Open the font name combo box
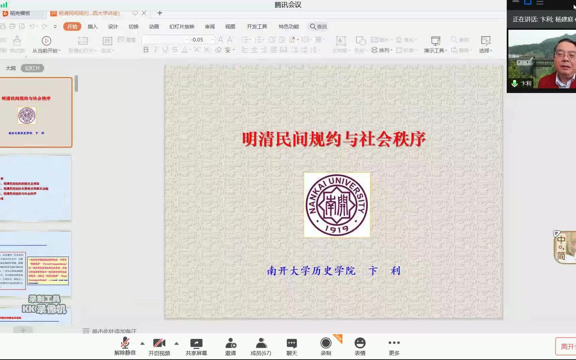576x360 pixels. click(x=166, y=39)
